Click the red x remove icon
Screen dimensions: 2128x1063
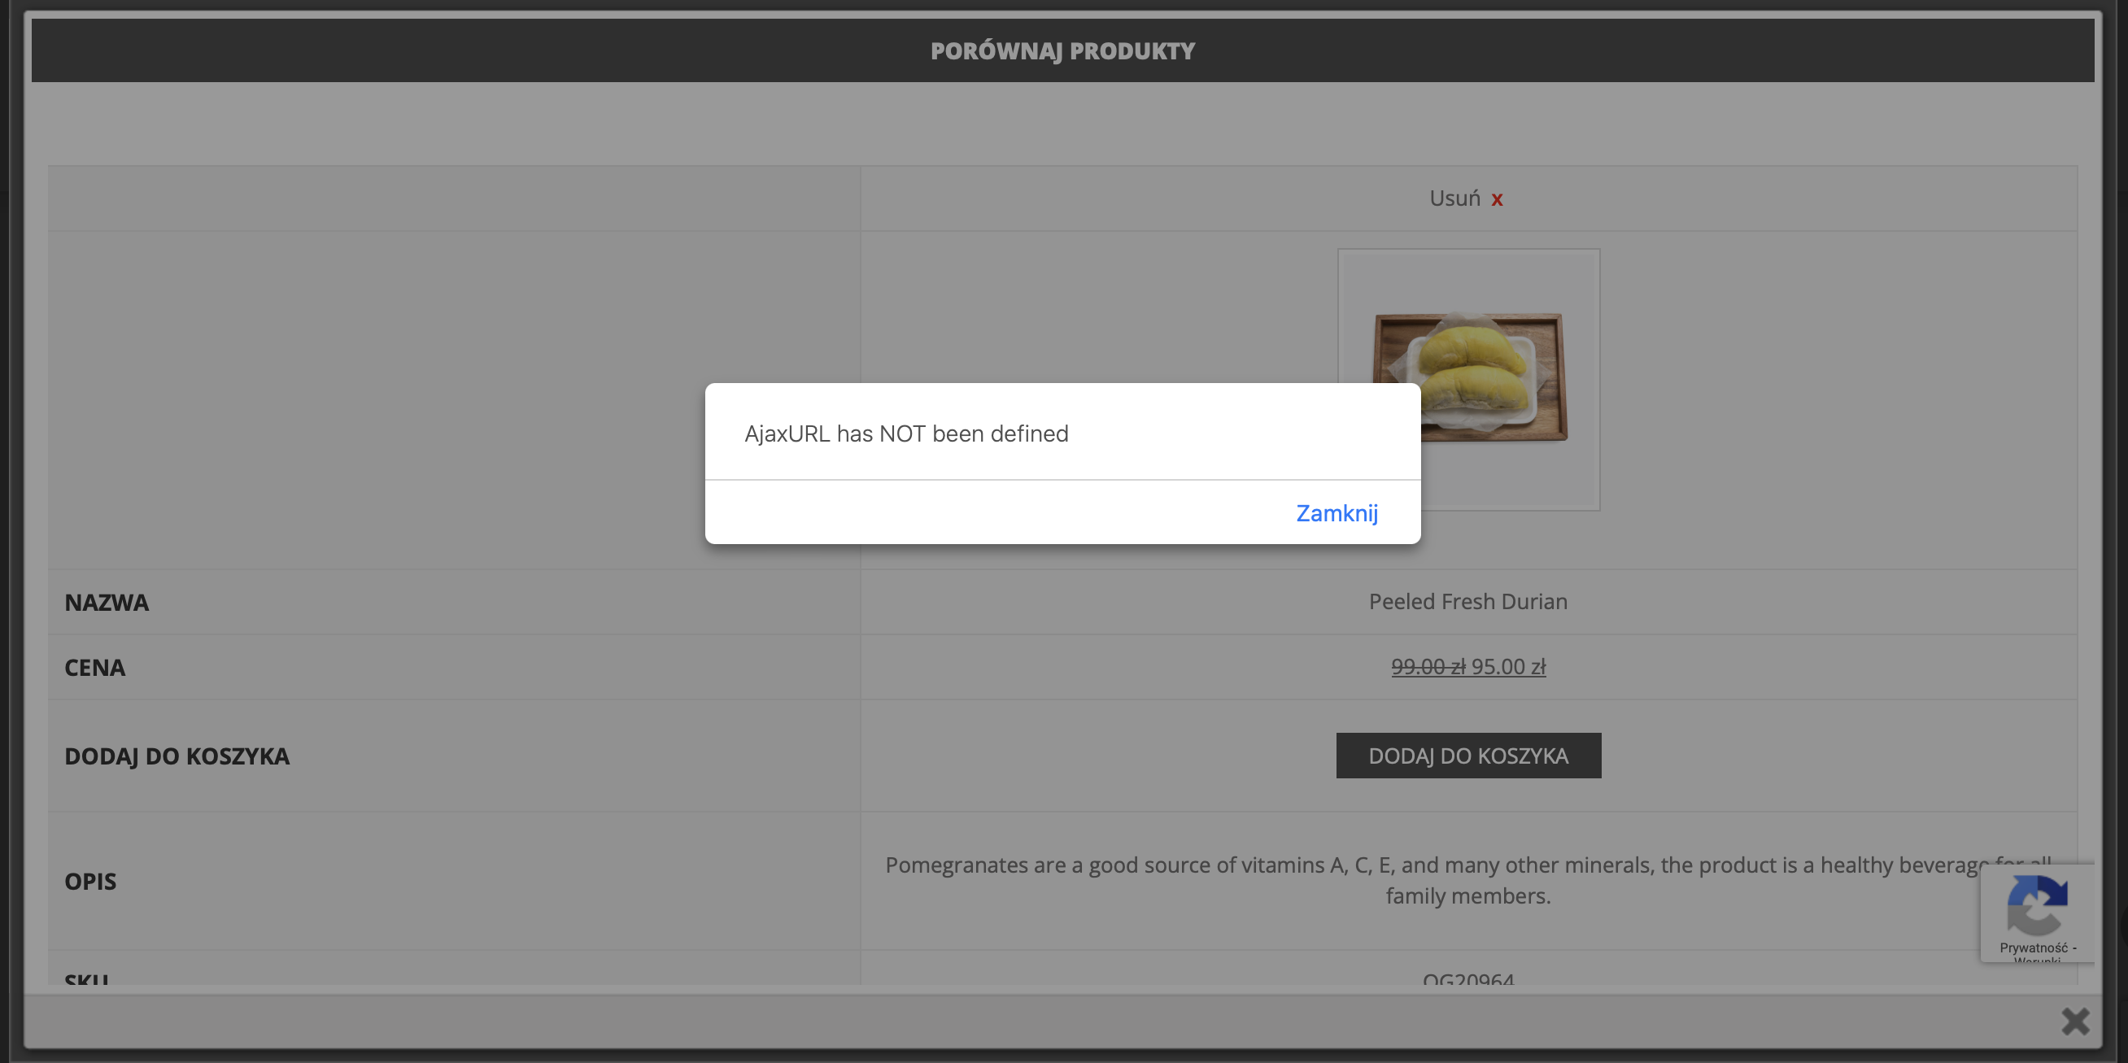(x=1497, y=200)
